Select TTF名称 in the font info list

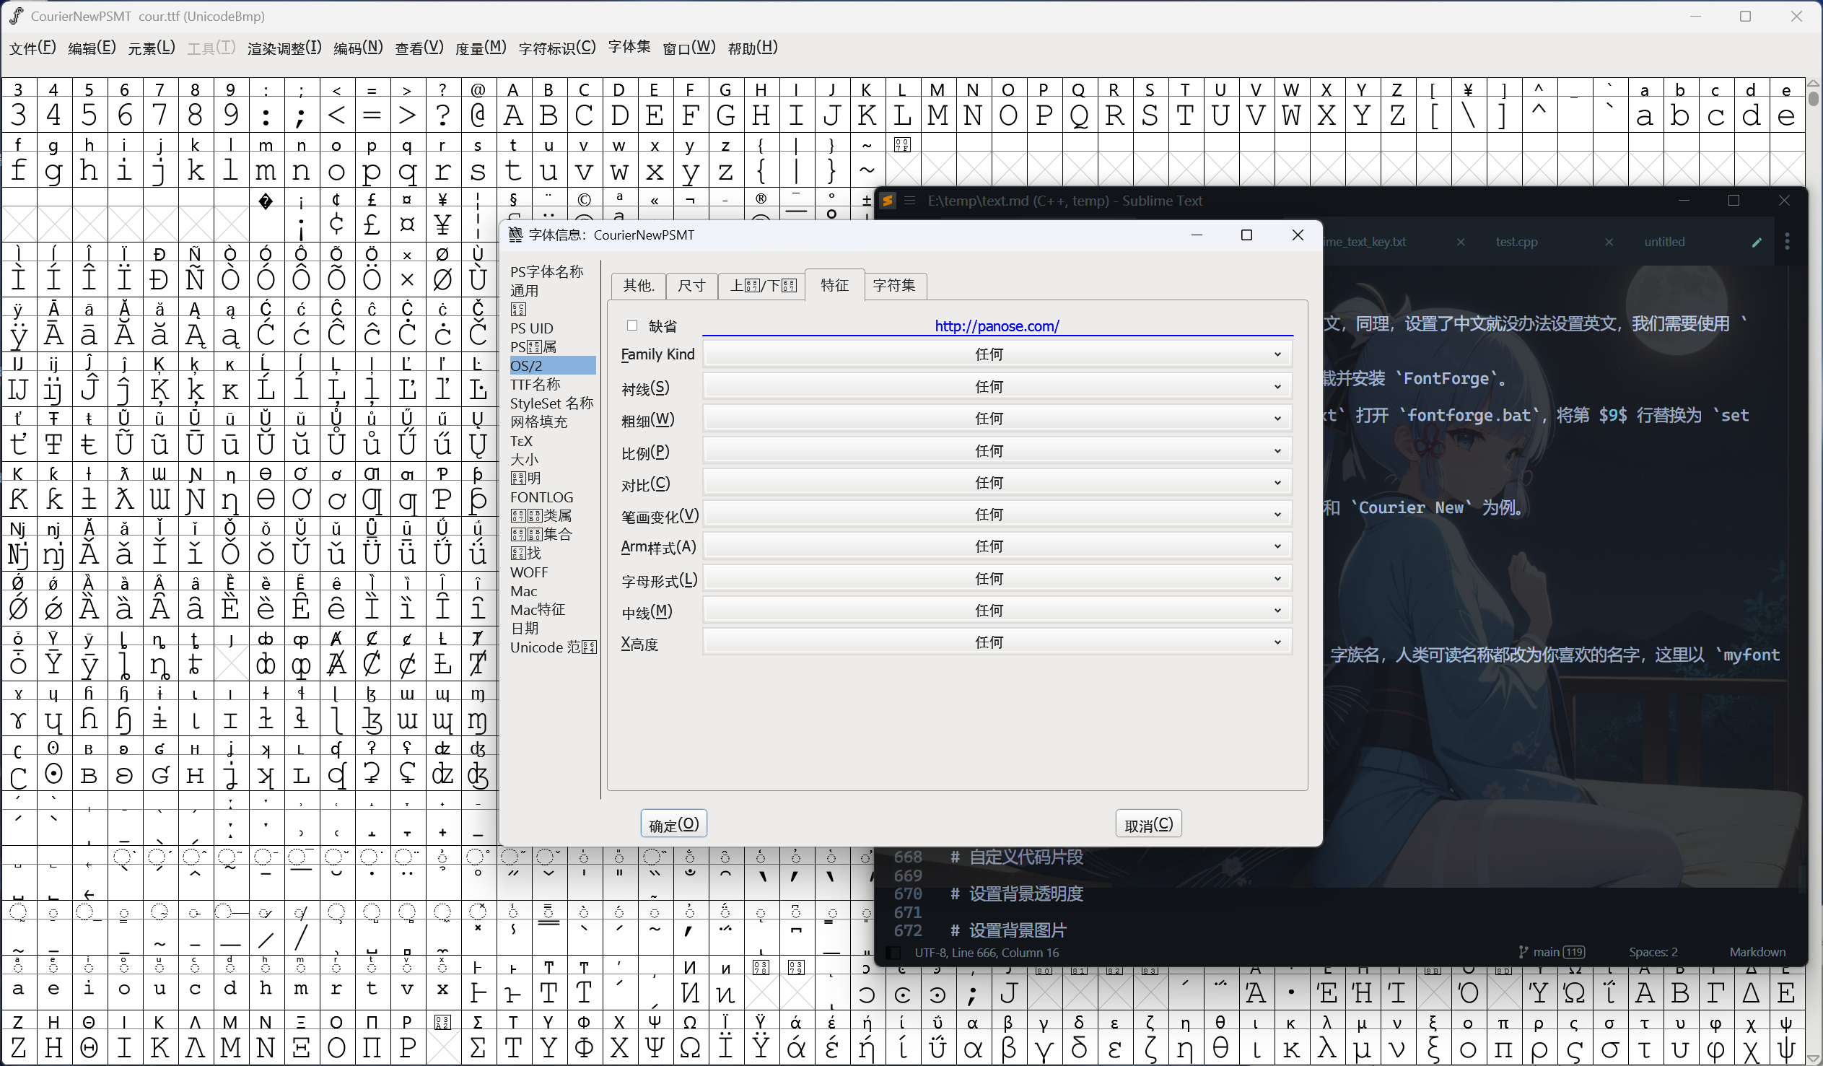535,384
